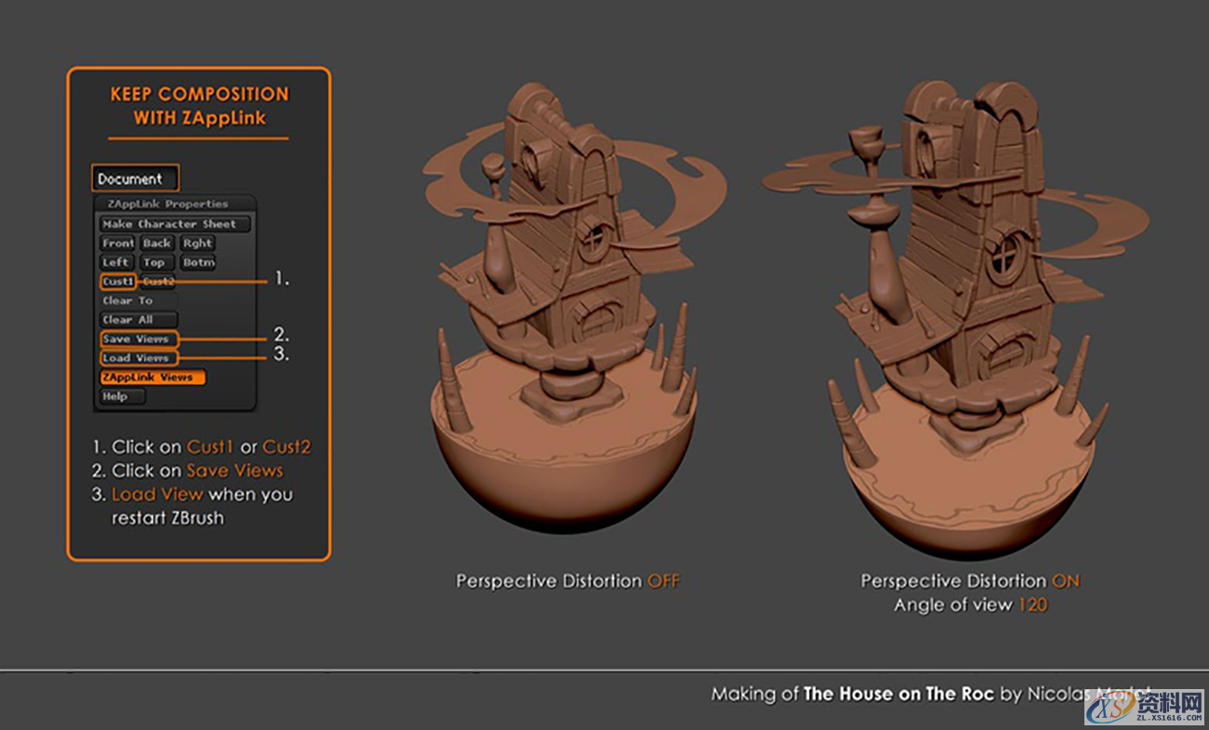This screenshot has width=1209, height=730.
Task: Select the Front view button
Action: tap(115, 243)
